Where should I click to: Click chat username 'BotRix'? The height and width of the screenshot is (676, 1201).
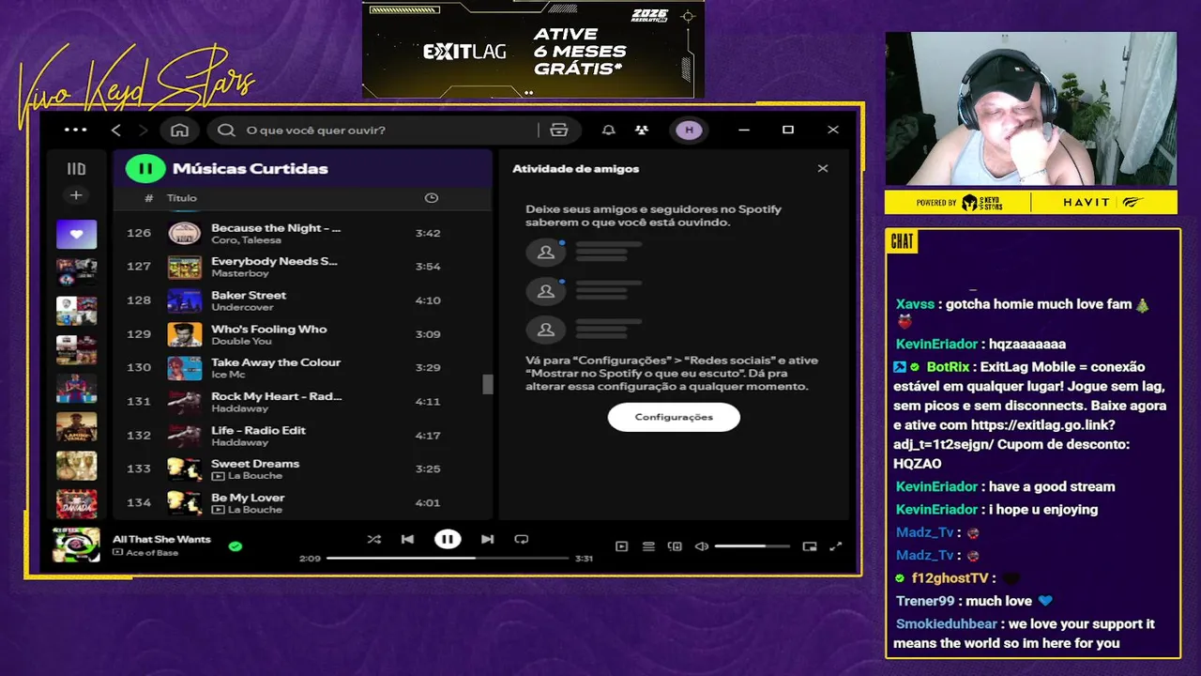pyautogui.click(x=946, y=367)
